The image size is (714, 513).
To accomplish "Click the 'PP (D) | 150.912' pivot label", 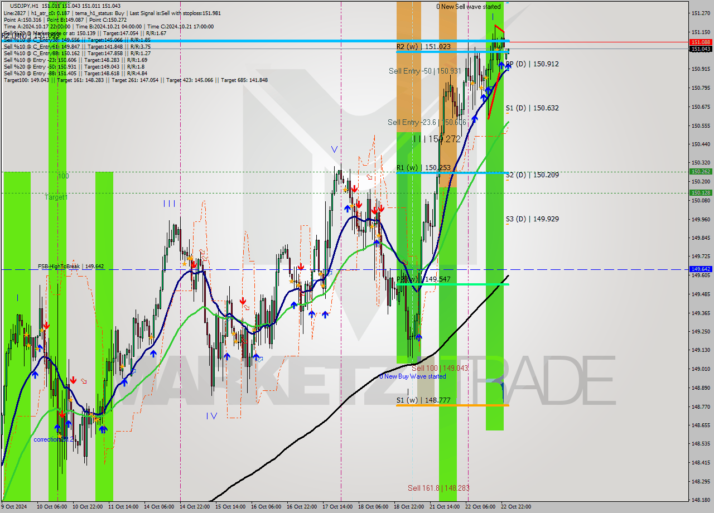I will tap(532, 64).
